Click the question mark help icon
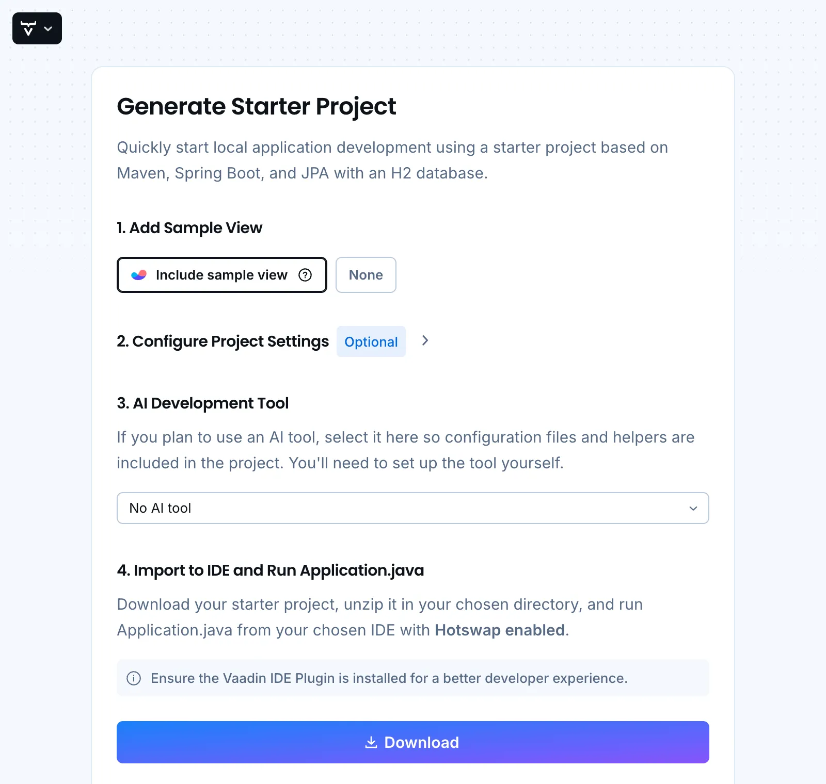The height and width of the screenshot is (784, 826). coord(305,275)
